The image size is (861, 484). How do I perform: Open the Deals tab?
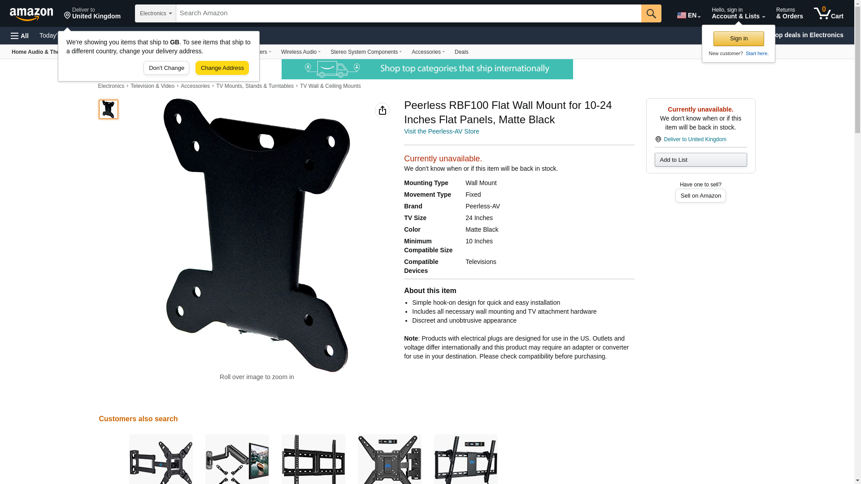click(x=461, y=52)
